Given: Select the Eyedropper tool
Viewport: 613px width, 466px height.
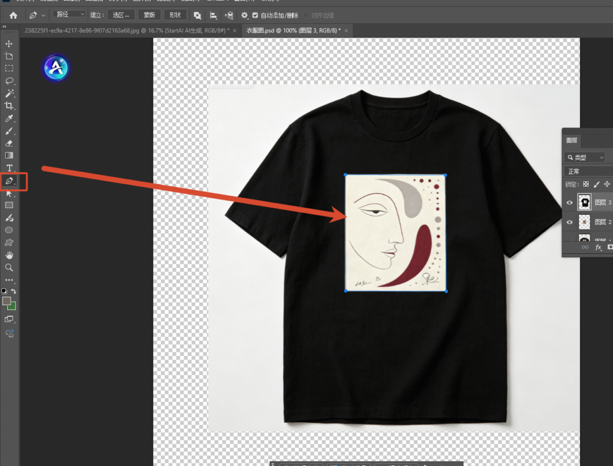Looking at the screenshot, I should click(x=9, y=118).
